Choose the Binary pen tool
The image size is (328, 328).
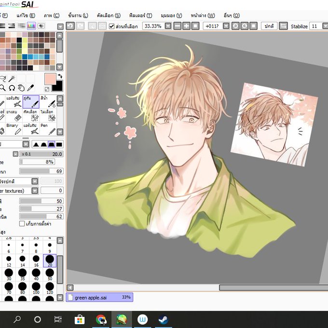pyautogui.click(x=14, y=129)
